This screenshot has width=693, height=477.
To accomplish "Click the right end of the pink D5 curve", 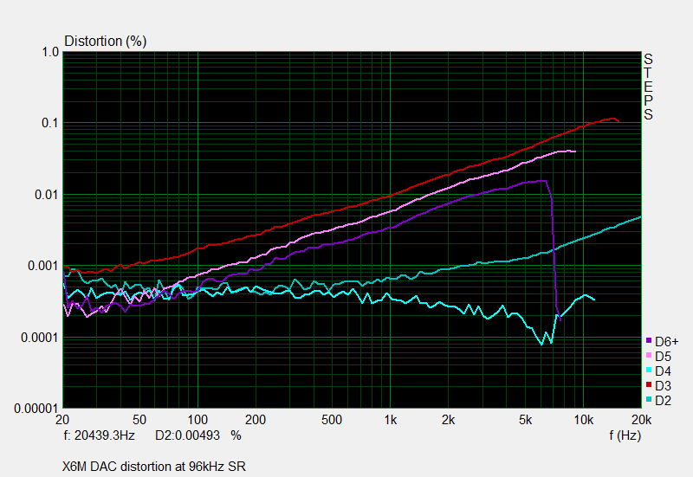I will [x=574, y=151].
